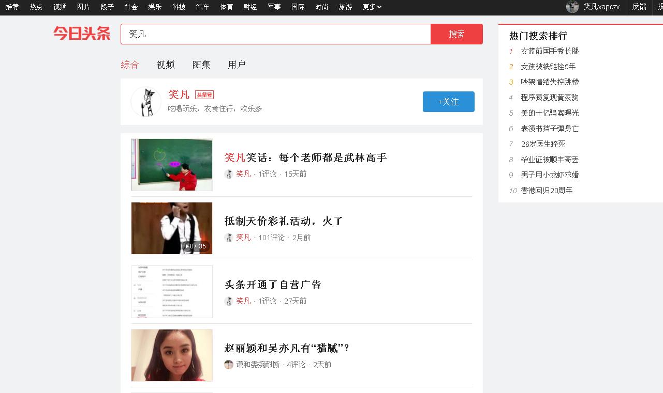This screenshot has width=663, height=393.
Task: Open 军事 channel in top navigation
Action: (x=274, y=7)
